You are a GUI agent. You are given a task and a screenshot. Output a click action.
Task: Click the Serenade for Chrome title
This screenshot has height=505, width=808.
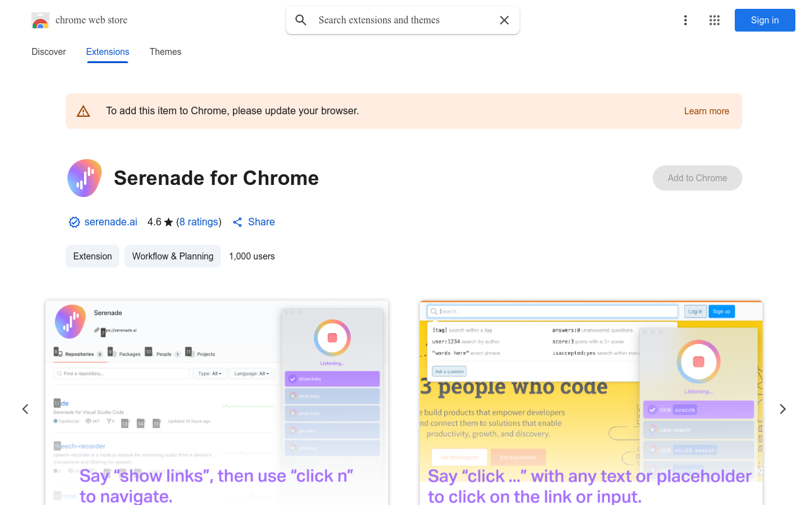(x=217, y=178)
